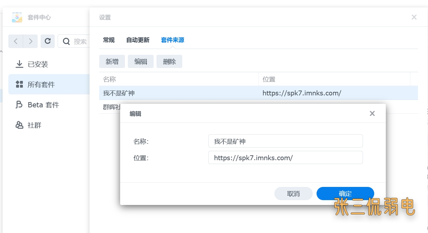This screenshot has height=233, width=428.
Task: Switch to the 常规 tab
Action: 109,40
